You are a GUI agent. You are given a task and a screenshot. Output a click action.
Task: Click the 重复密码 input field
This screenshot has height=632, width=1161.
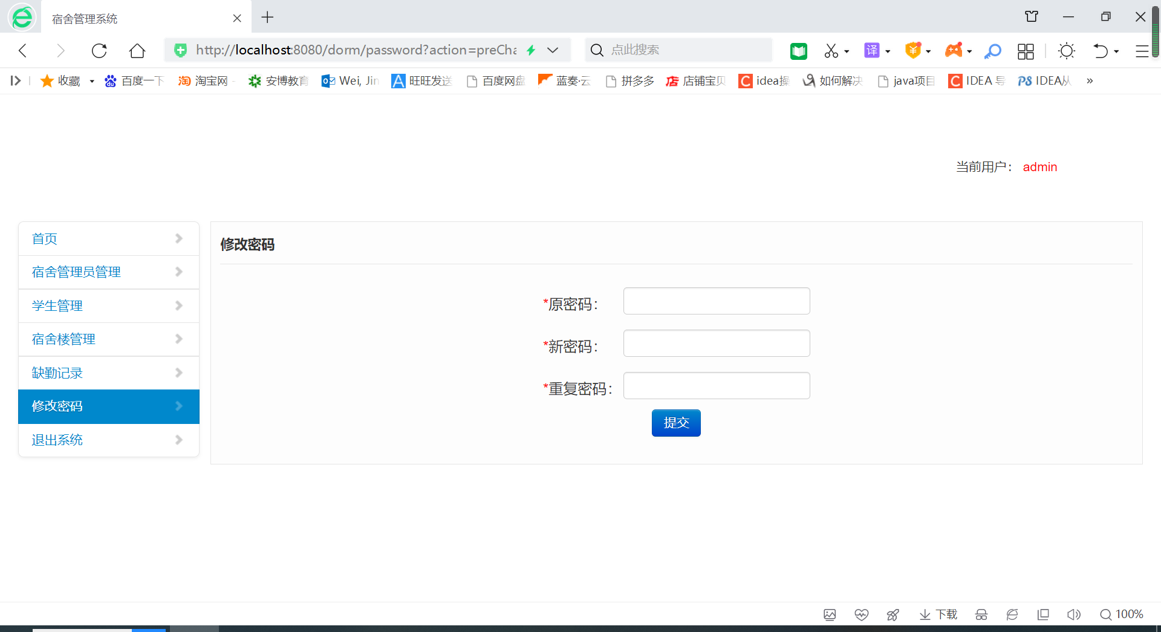(717, 385)
